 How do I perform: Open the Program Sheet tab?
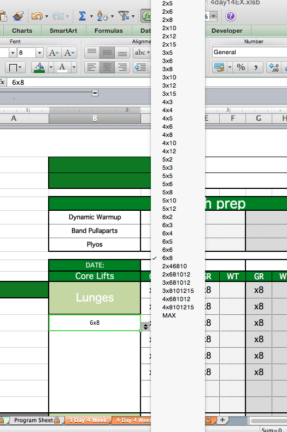(37, 420)
